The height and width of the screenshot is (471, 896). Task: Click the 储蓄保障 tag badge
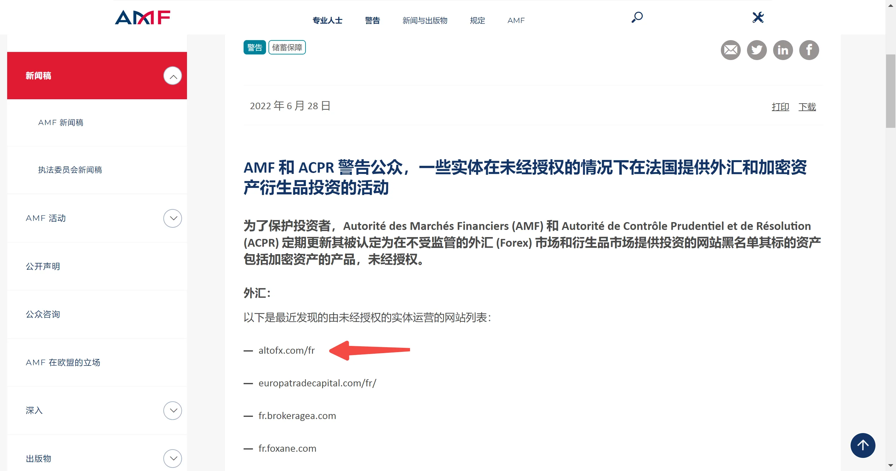coord(287,47)
